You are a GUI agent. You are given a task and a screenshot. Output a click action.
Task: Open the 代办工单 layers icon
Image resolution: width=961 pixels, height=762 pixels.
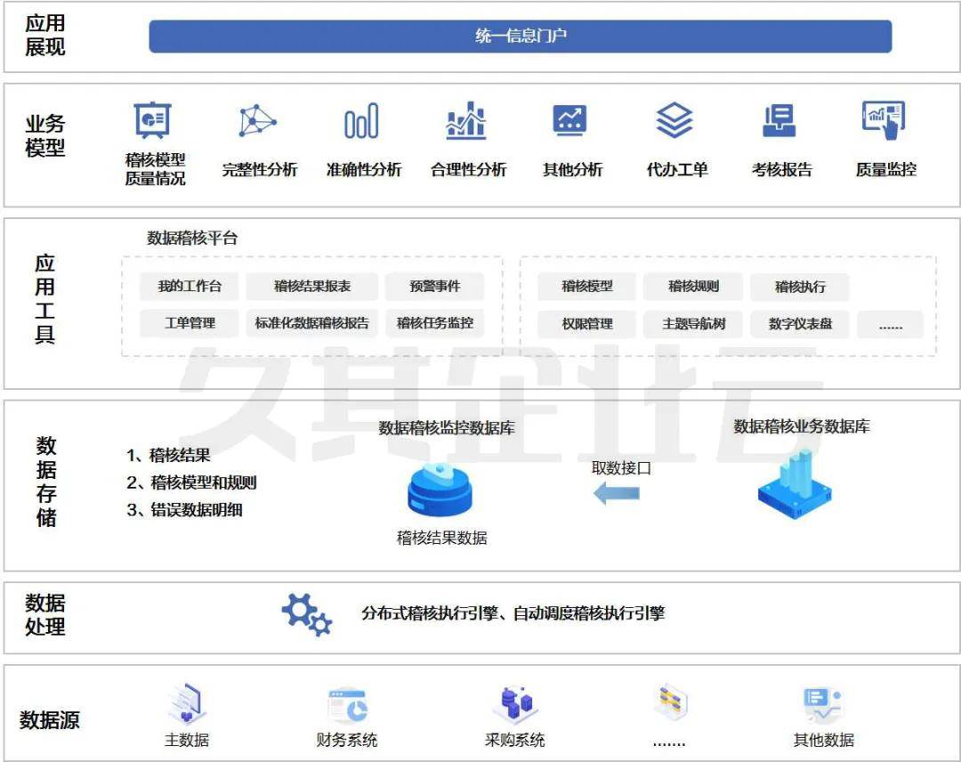(x=674, y=120)
